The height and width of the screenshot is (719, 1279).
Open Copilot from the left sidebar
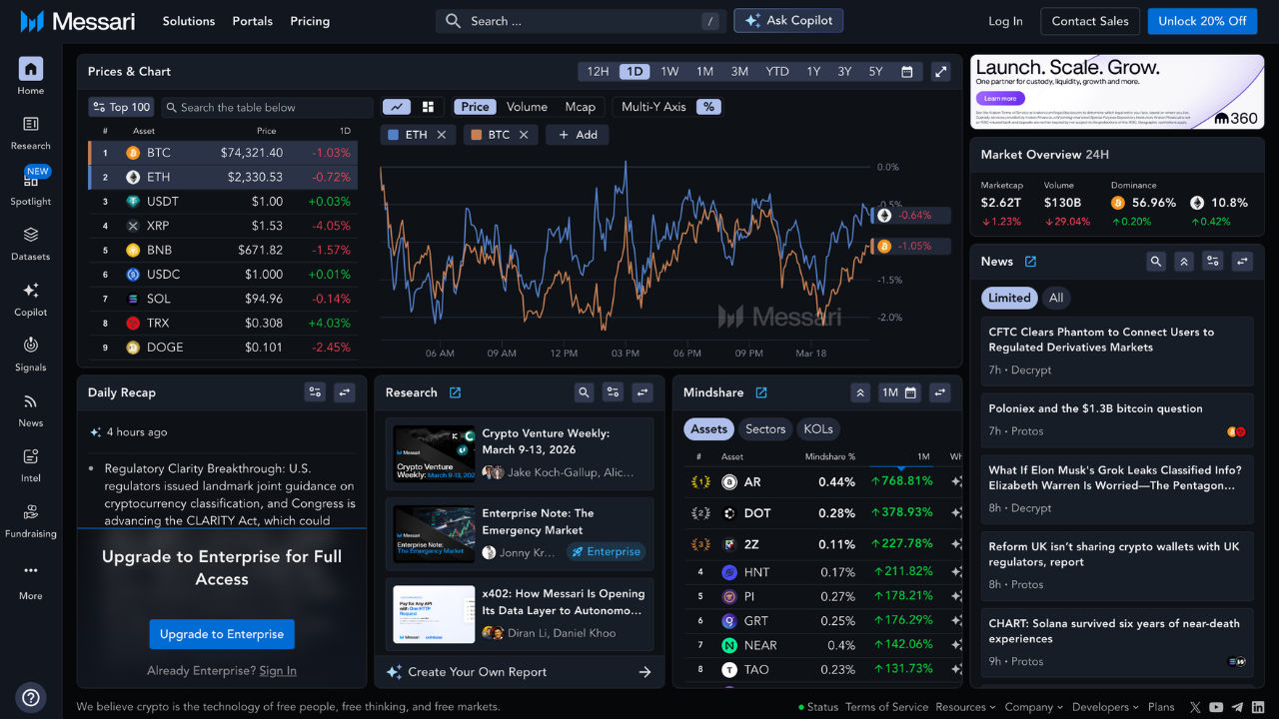(31, 298)
